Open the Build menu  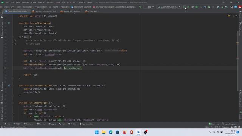pos(57,2)
